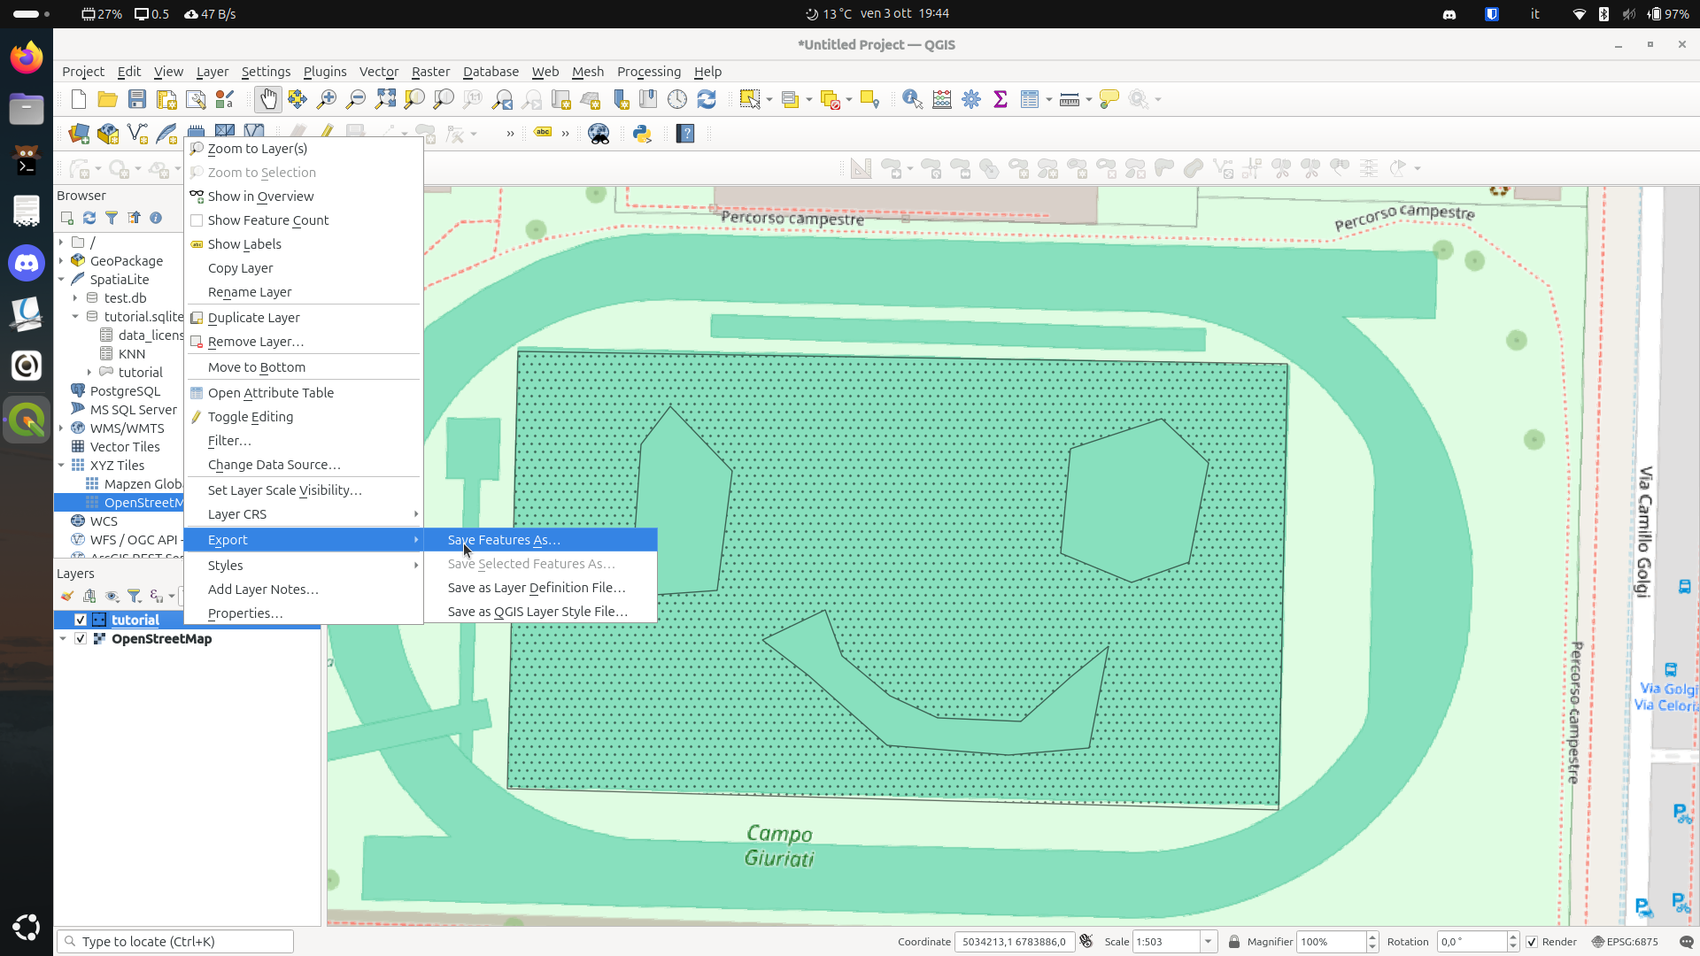Image resolution: width=1700 pixels, height=956 pixels.
Task: Click the Save Project floppy icon
Action: [136, 99]
